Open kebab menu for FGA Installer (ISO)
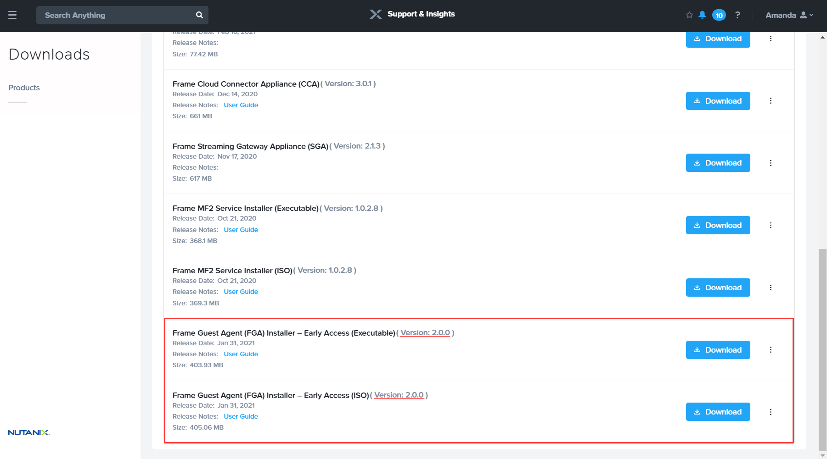 pyautogui.click(x=771, y=412)
